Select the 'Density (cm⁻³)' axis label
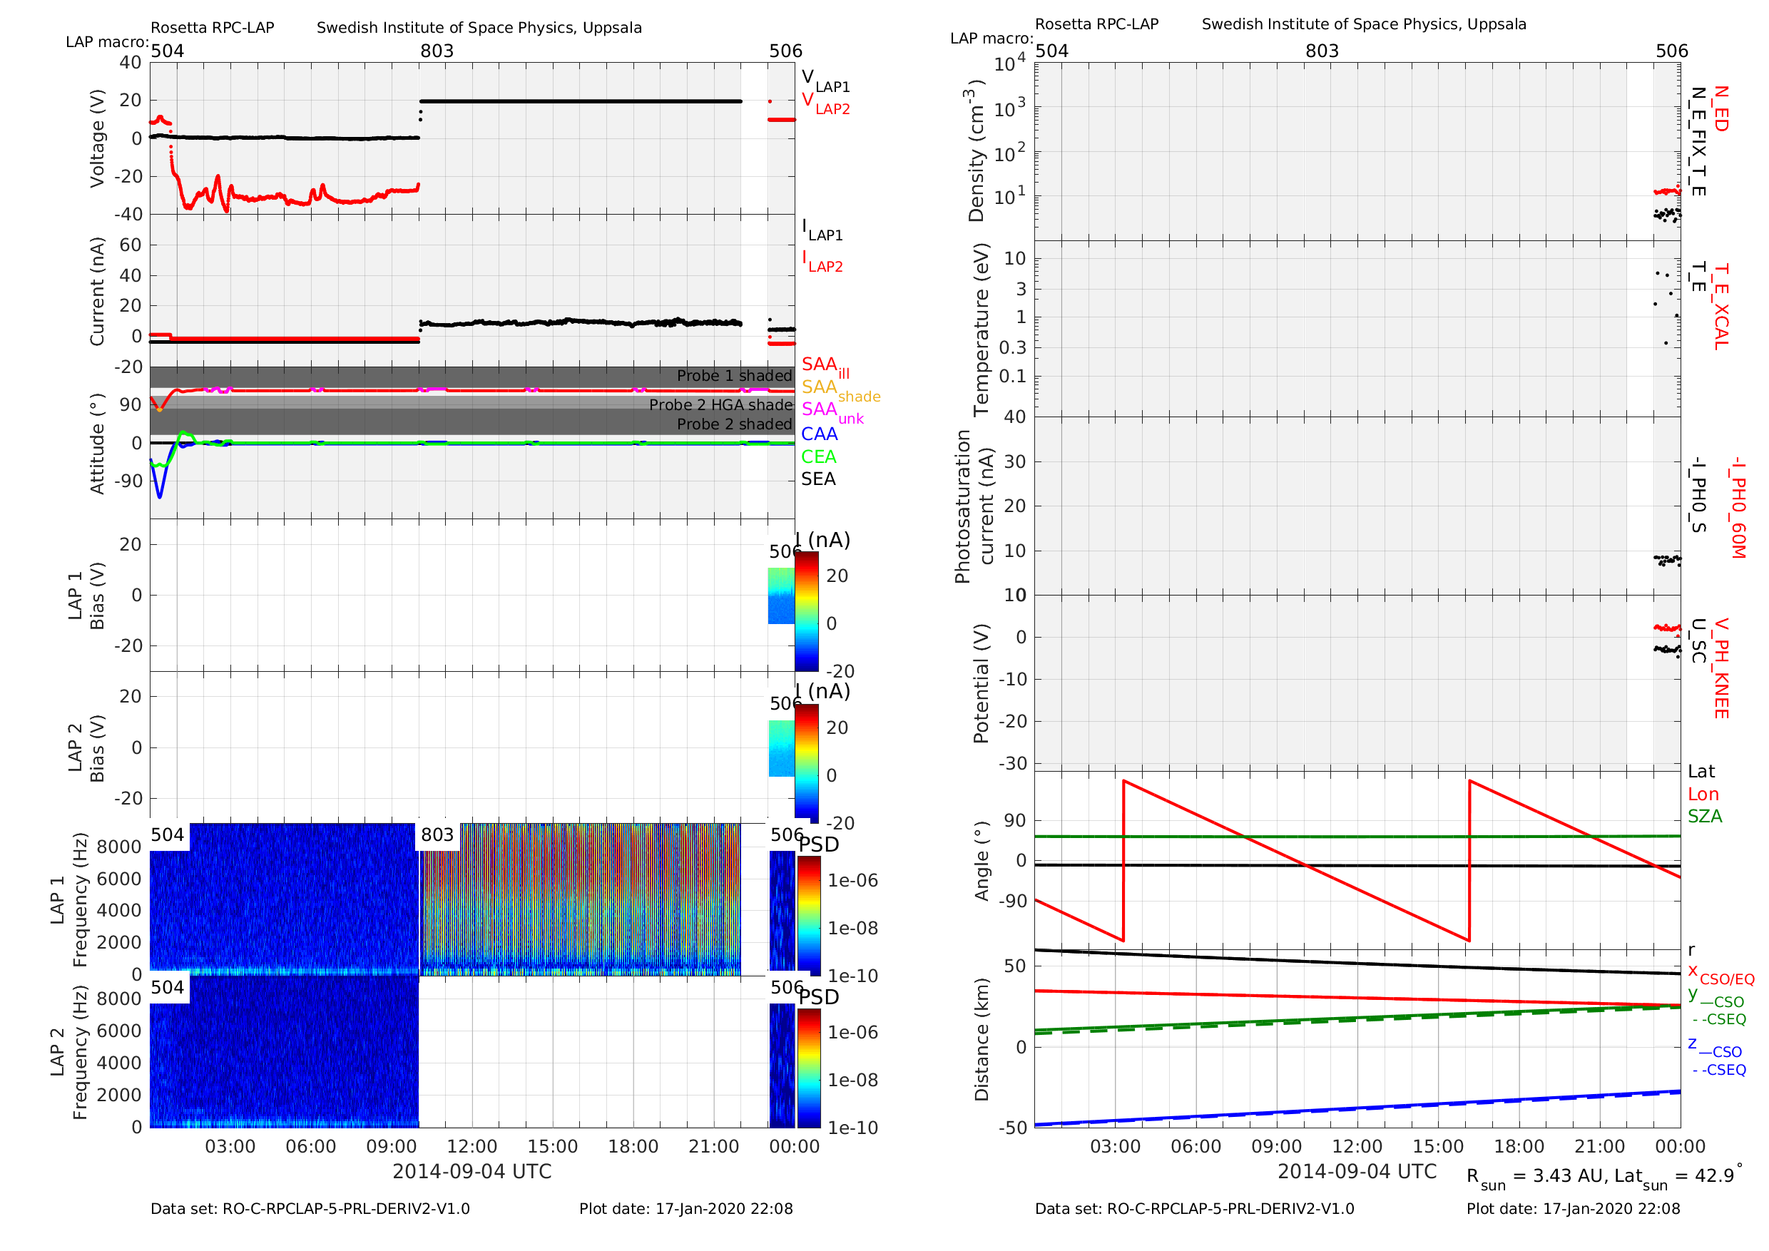The height and width of the screenshot is (1251, 1769). pyautogui.click(x=977, y=150)
